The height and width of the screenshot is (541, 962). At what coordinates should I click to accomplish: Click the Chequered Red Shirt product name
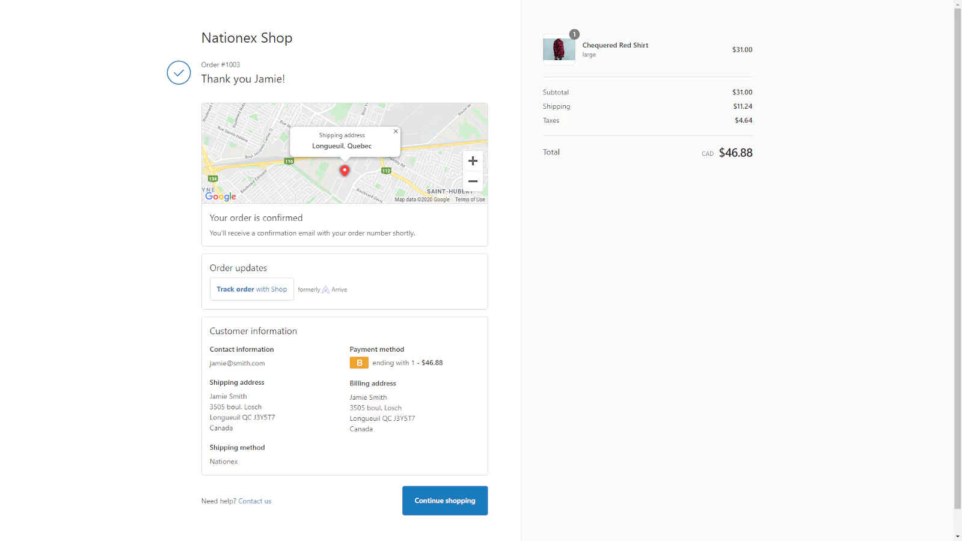tap(615, 45)
